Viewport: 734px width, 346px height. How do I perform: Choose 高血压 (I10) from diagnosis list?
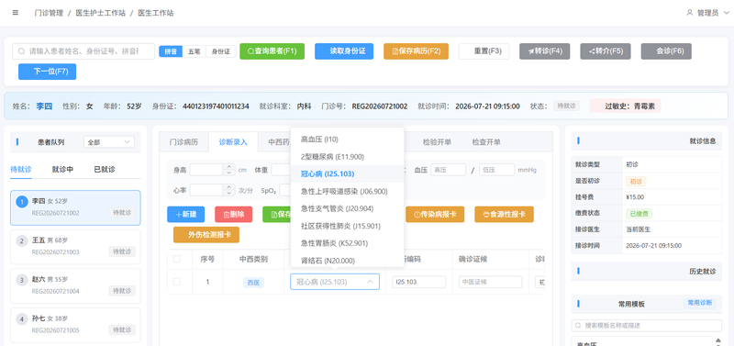(x=348, y=140)
